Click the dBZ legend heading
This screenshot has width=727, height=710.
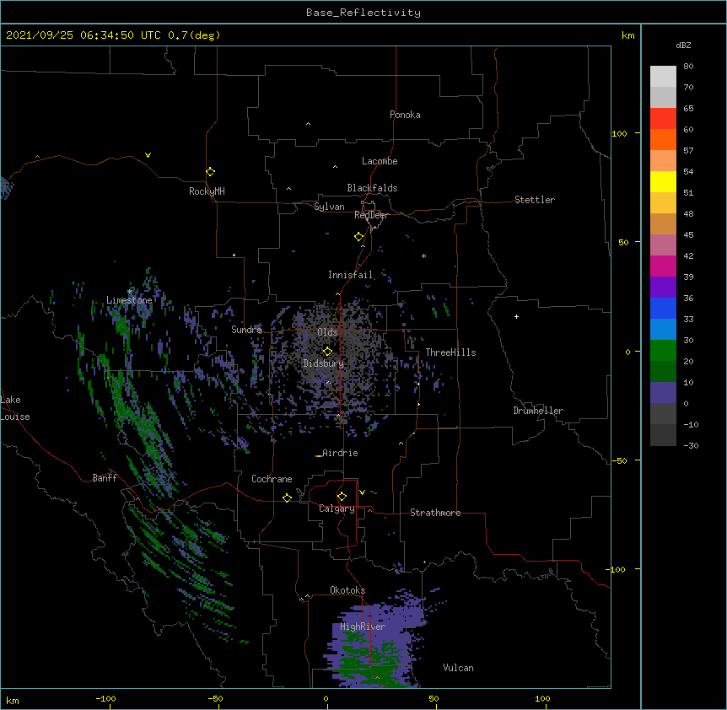[683, 45]
